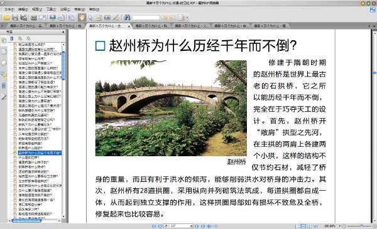This screenshot has width=377, height=229.
Task: Select bookmark 拱桥是什么样的?
Action: tap(30, 148)
